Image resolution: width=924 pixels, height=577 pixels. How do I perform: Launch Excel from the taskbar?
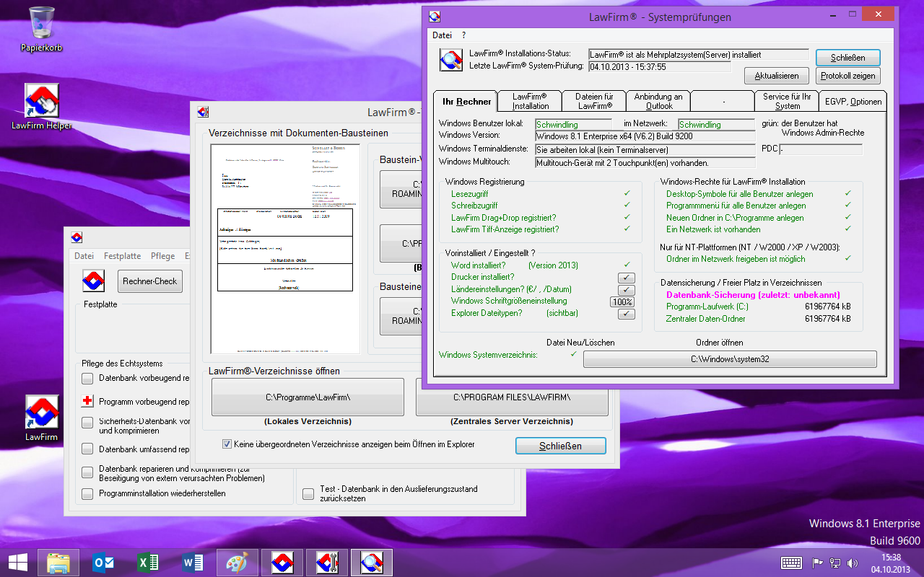click(148, 562)
